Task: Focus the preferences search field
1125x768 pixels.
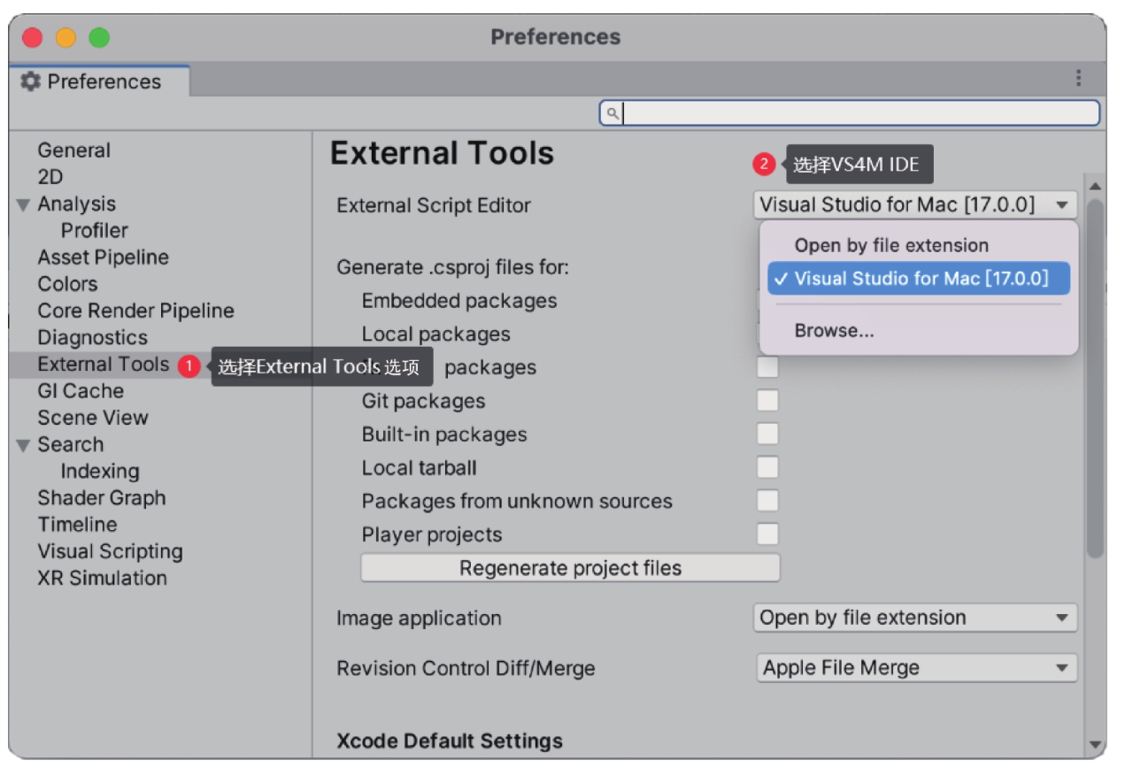Action: [850, 113]
